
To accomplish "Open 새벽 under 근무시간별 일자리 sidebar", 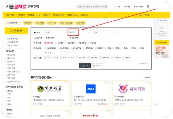I will (x=9, y=104).
